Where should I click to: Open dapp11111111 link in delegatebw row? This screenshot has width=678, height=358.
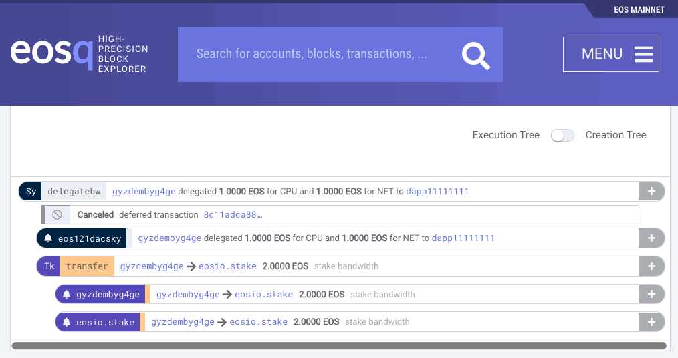pyautogui.click(x=437, y=191)
